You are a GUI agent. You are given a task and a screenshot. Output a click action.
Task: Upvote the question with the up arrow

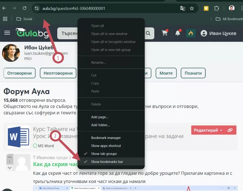(10, 157)
